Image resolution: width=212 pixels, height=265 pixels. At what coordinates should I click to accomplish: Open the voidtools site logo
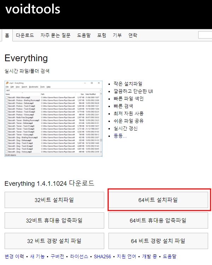(x=33, y=9)
